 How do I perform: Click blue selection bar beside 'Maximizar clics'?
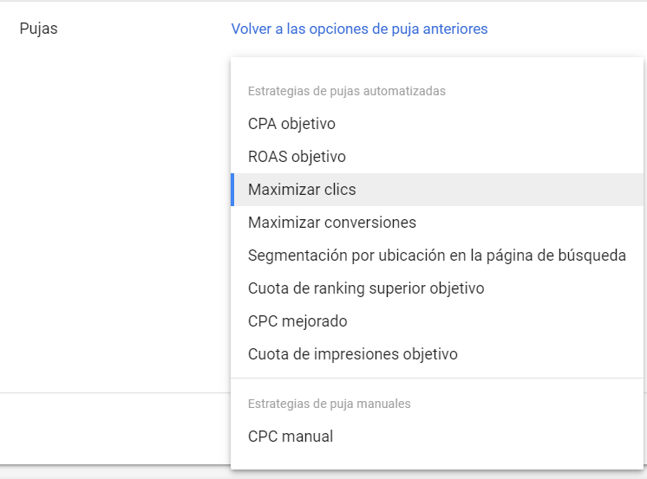(232, 190)
